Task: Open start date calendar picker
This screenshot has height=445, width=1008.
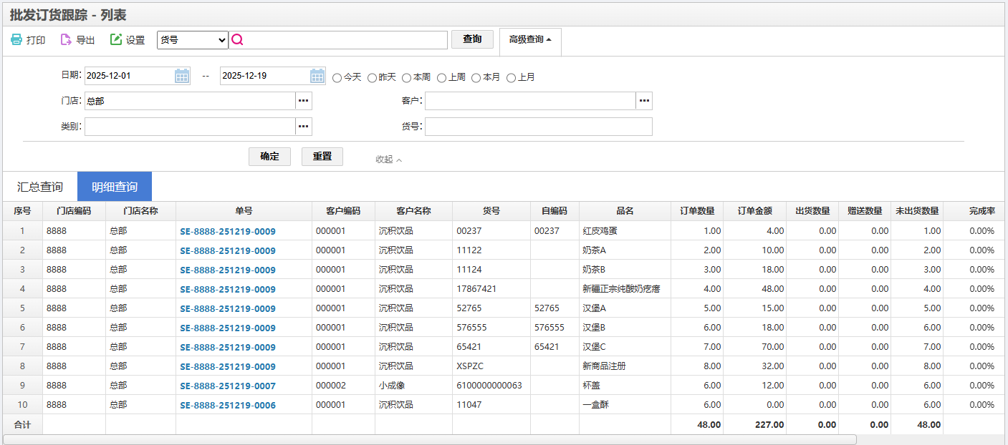Action: (x=182, y=76)
